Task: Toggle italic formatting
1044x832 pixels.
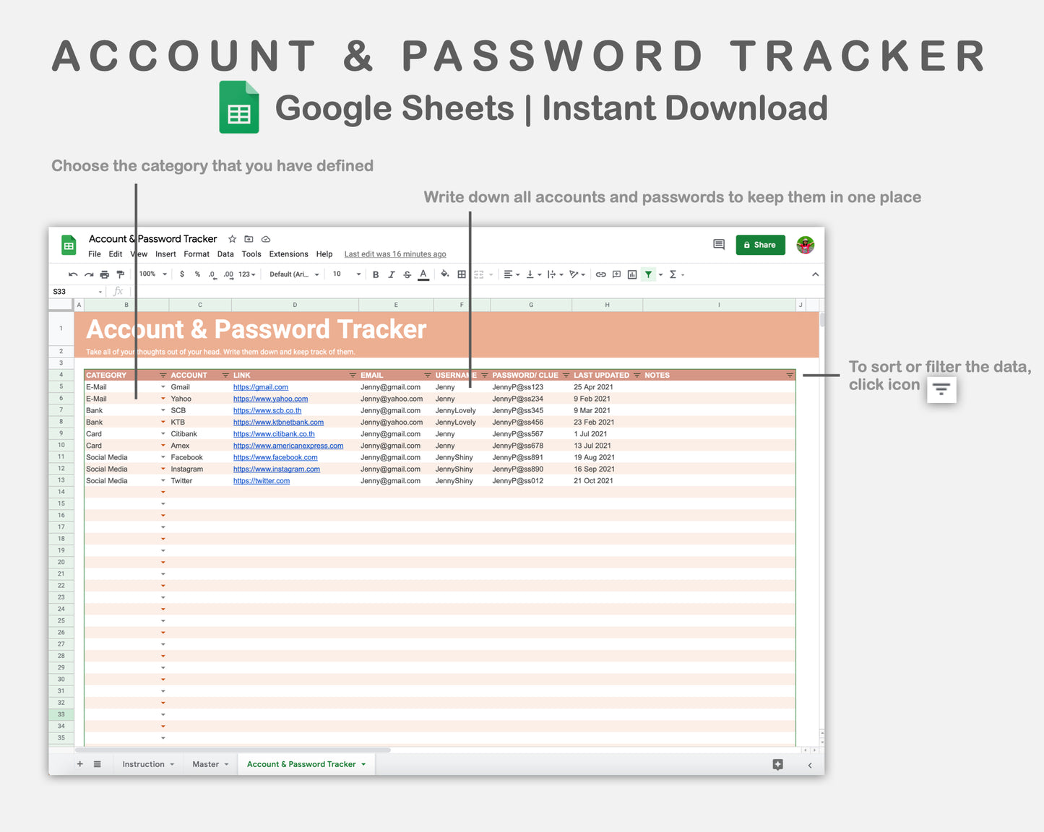Action: [x=391, y=274]
